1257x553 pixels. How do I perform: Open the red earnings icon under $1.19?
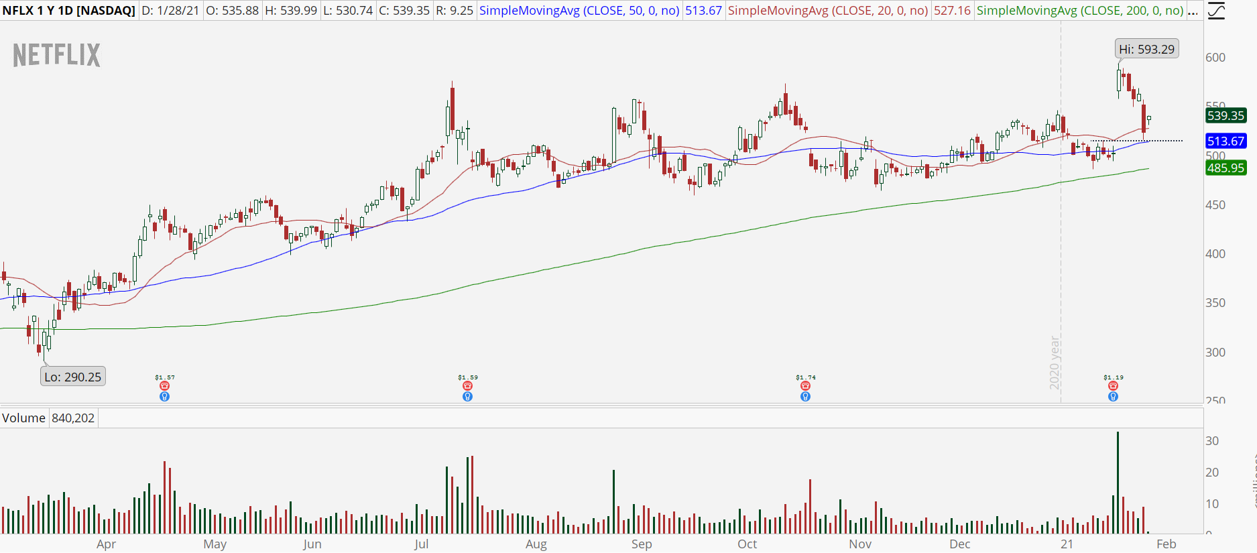(1114, 386)
